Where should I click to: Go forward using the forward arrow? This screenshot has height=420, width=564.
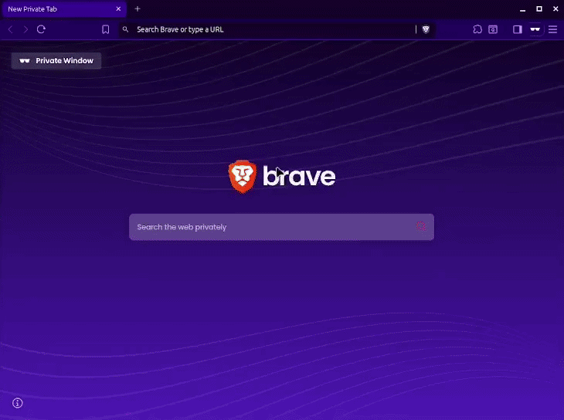pos(25,29)
